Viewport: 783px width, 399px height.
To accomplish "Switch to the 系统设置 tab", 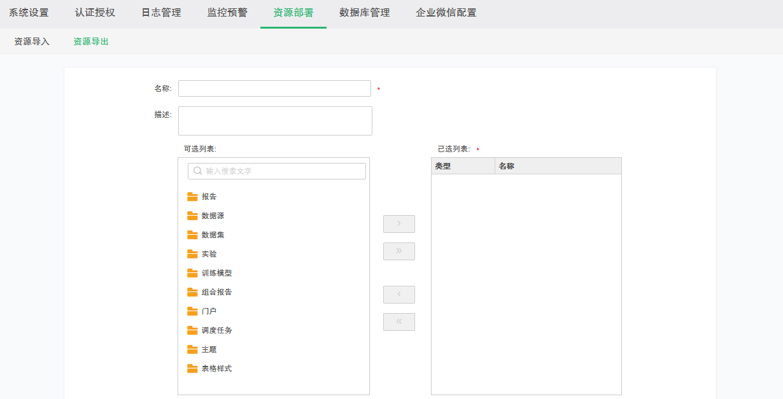I will click(29, 13).
